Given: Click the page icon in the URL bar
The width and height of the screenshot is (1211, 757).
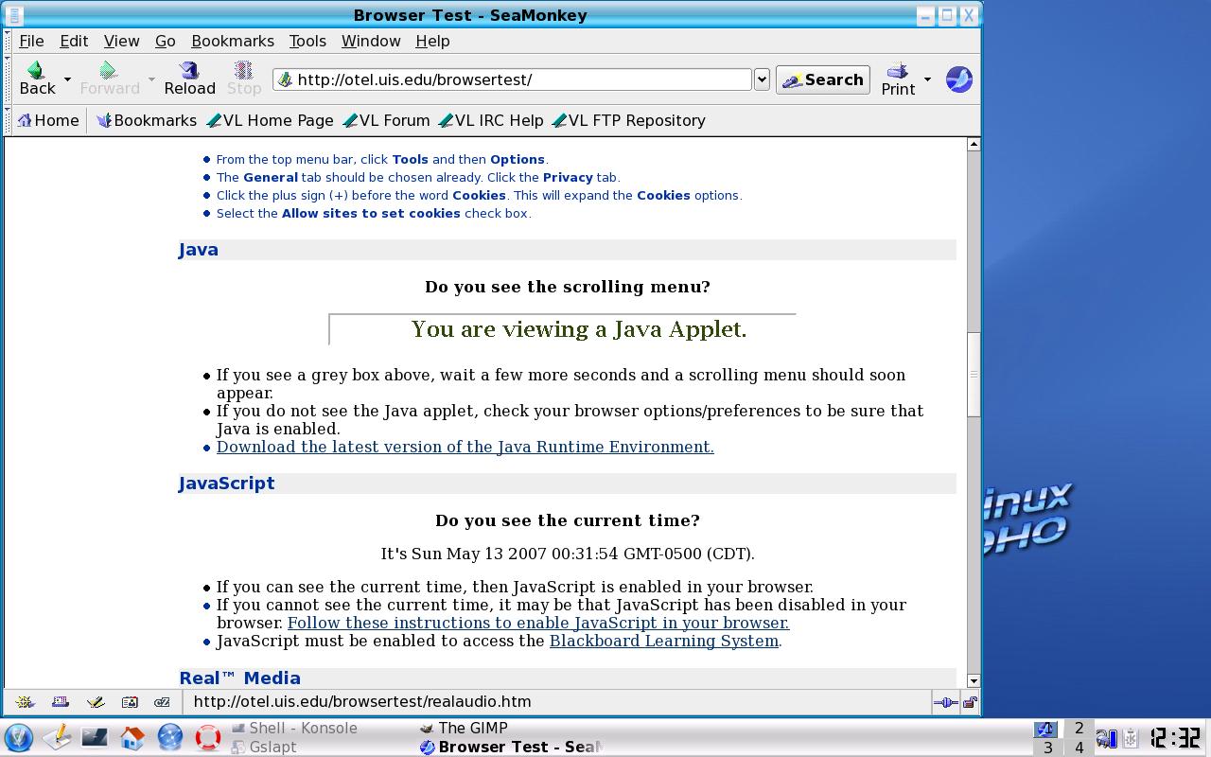Looking at the screenshot, I should [285, 79].
